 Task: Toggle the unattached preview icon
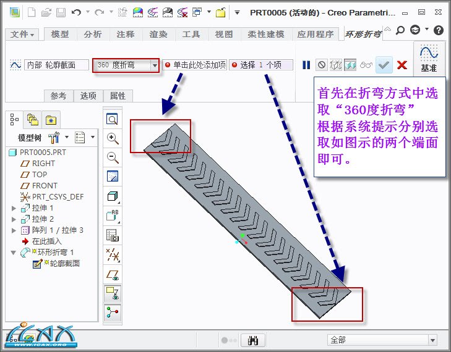(336, 65)
